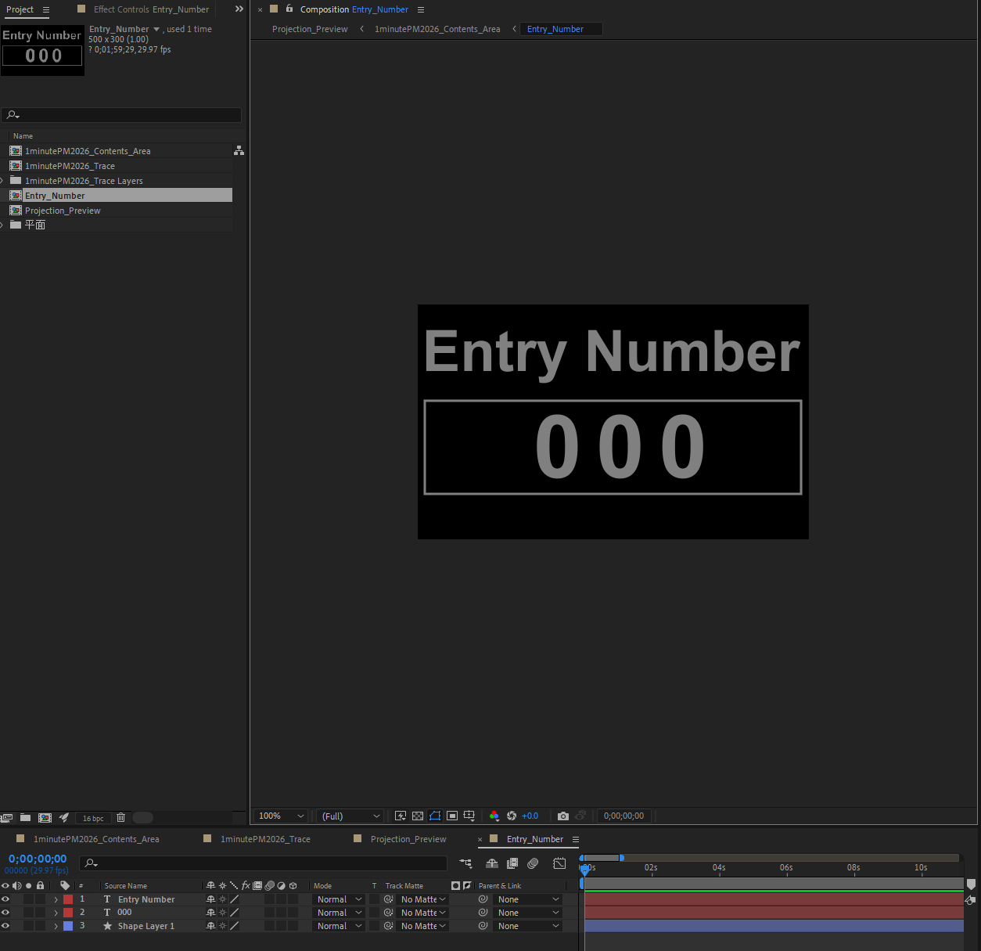Enable motion blur for the composition
Image resolution: width=981 pixels, height=951 pixels.
click(533, 863)
